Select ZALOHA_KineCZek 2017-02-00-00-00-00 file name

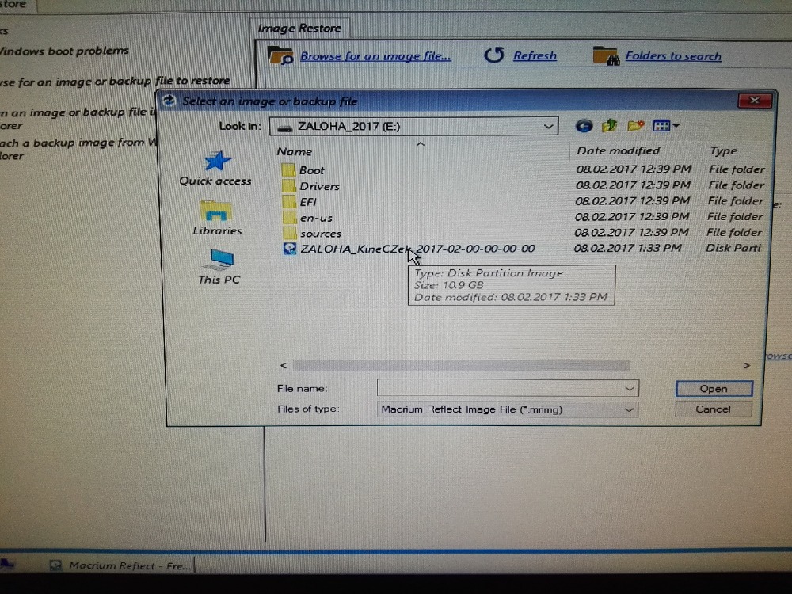(417, 249)
